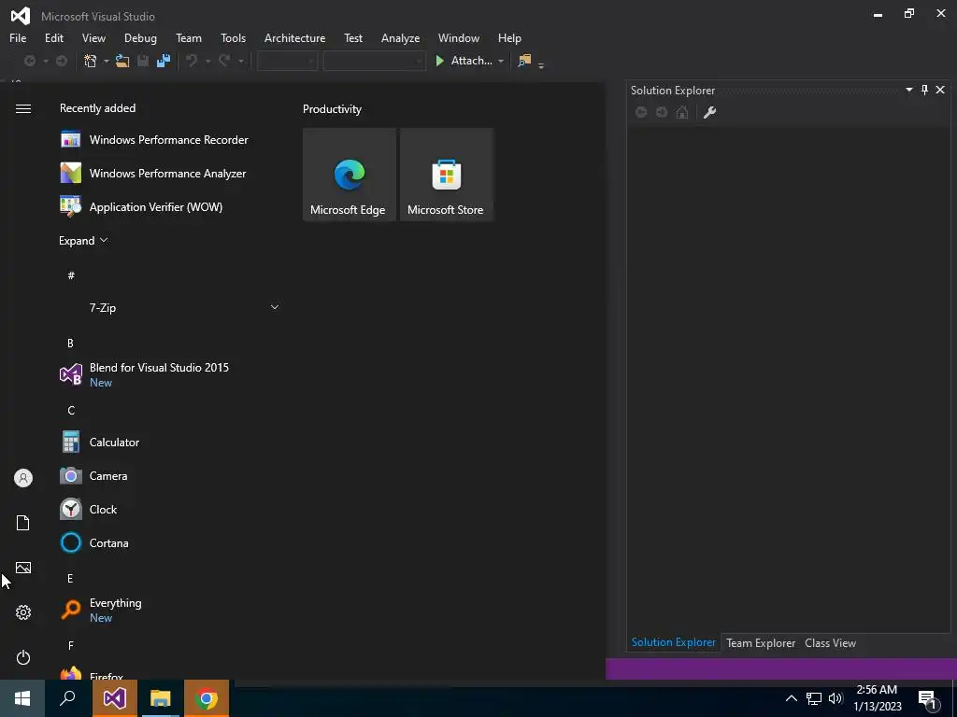Open the Edit menu

[x=53, y=37]
